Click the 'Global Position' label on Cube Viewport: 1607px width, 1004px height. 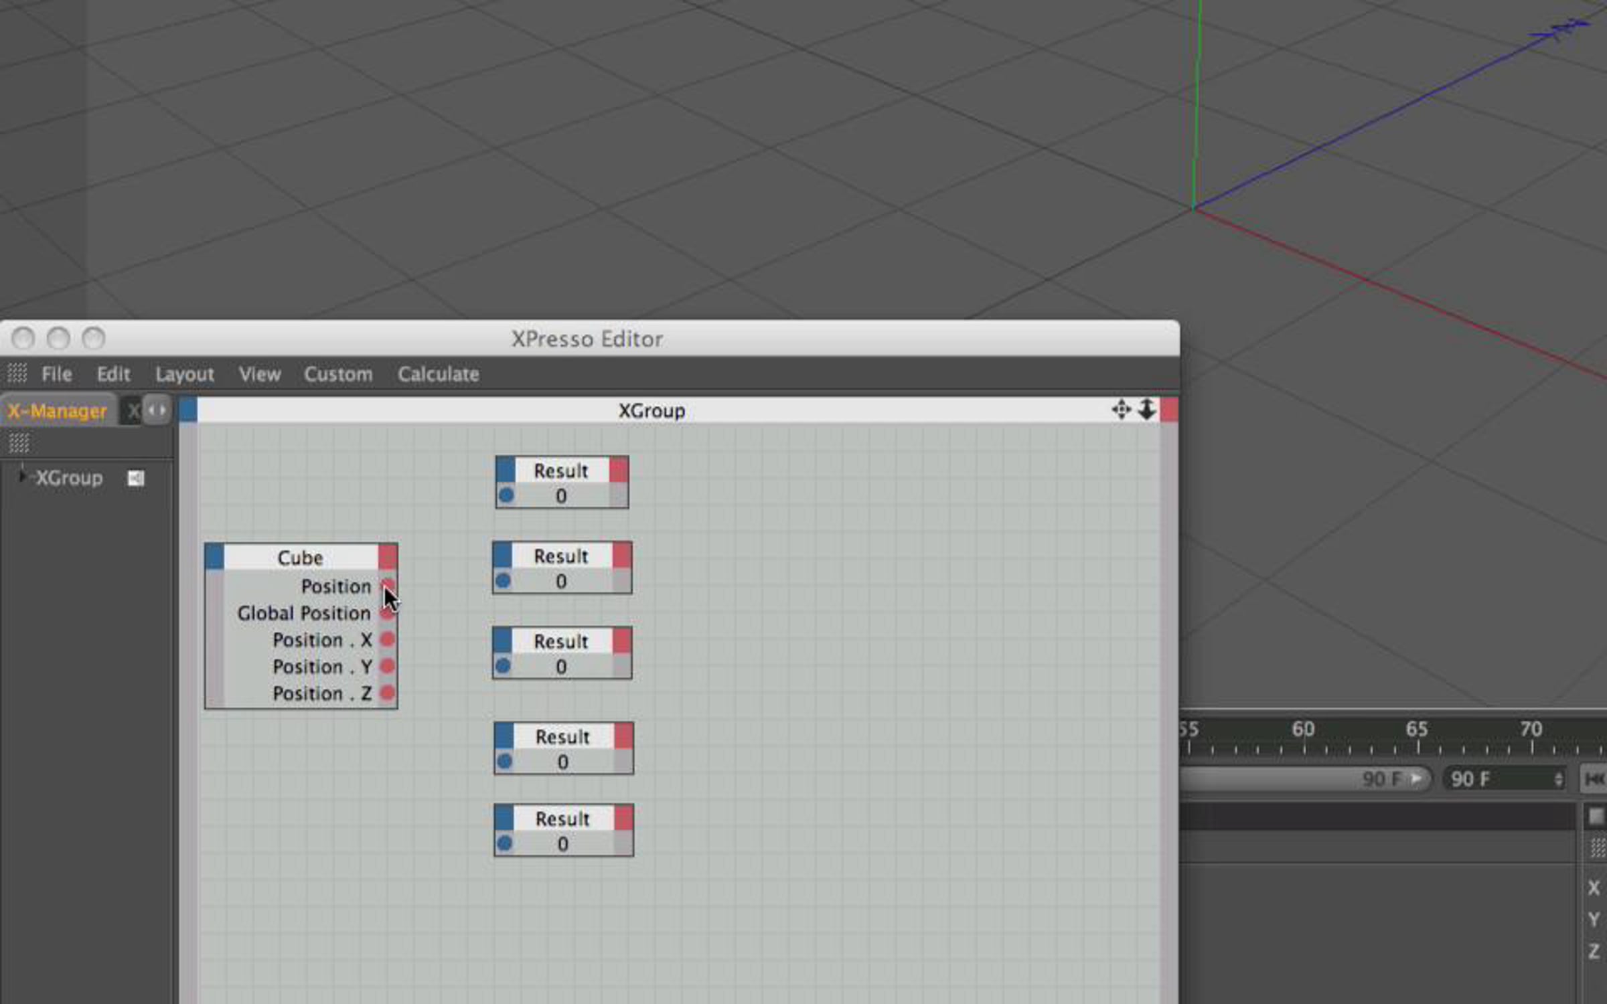304,614
